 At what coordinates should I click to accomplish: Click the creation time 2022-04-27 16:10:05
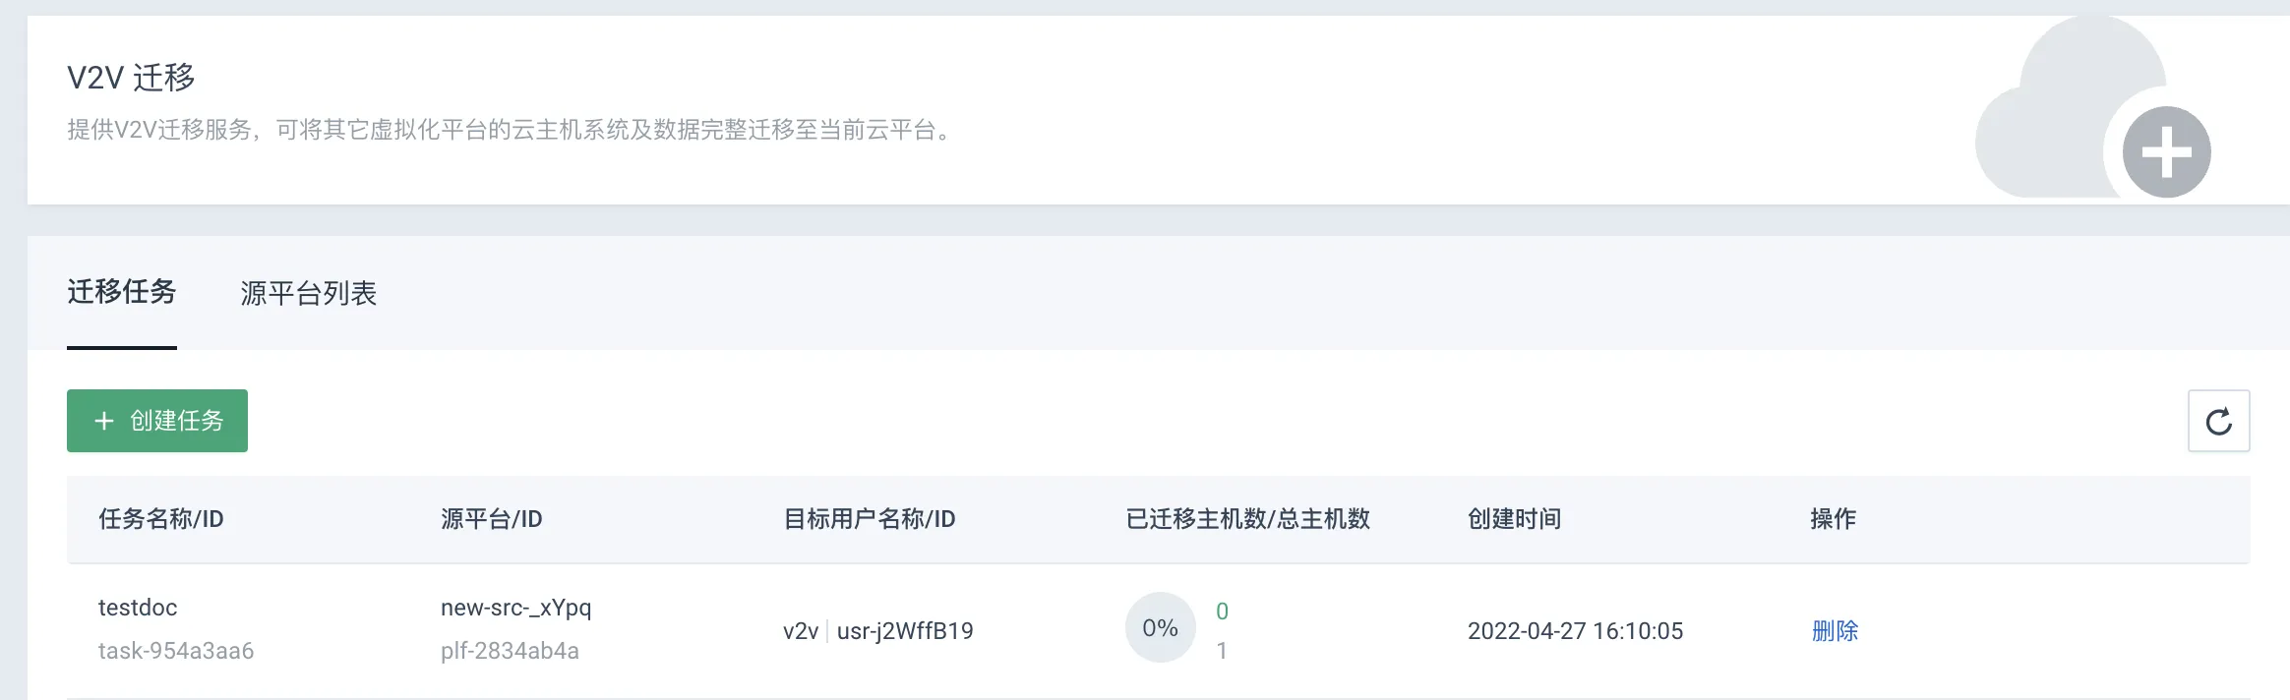coord(1576,631)
